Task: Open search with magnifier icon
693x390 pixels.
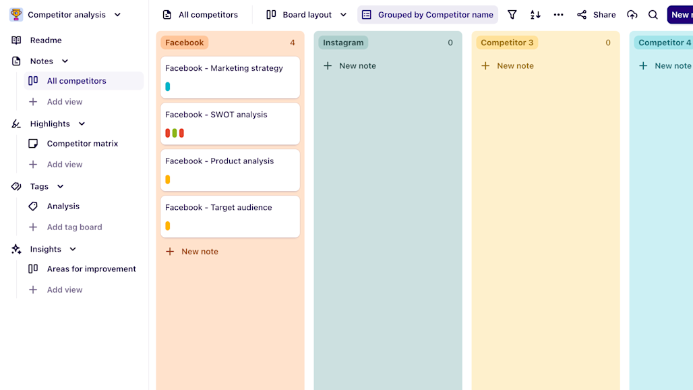Action: click(653, 15)
